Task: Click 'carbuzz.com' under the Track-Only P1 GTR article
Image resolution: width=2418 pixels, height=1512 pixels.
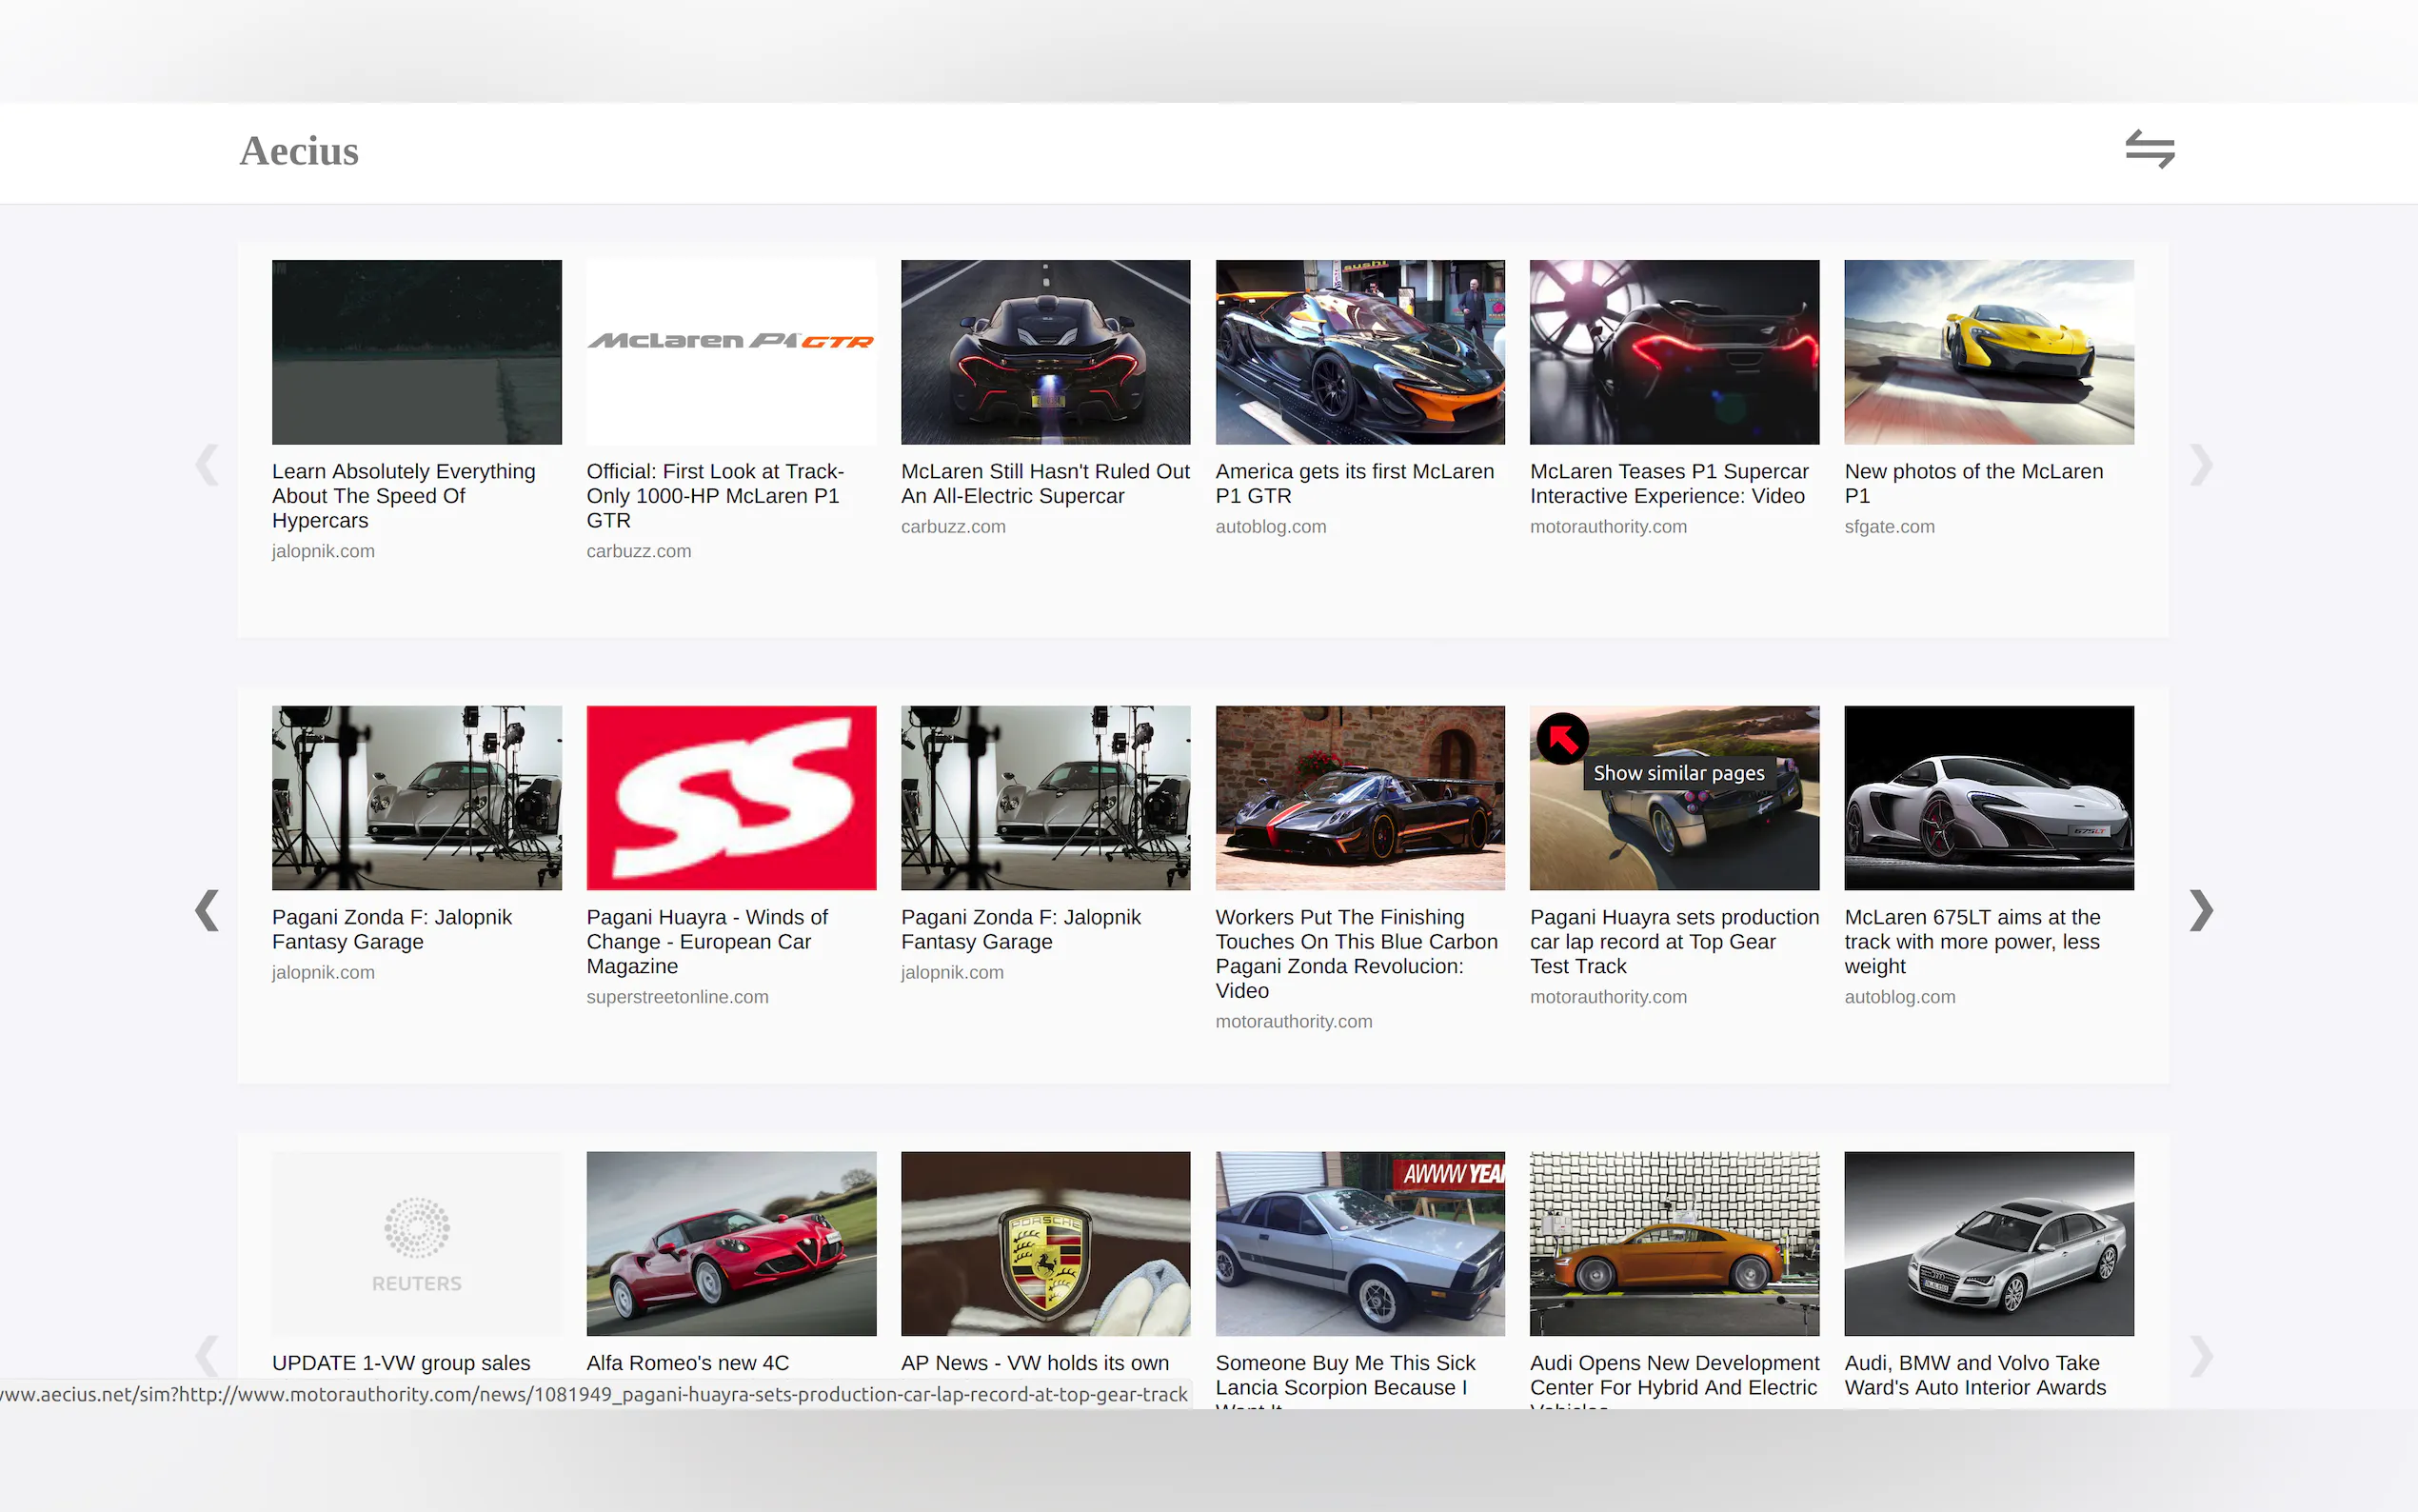Action: point(639,551)
